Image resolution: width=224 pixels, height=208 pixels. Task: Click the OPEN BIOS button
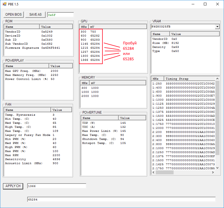coord(13,15)
